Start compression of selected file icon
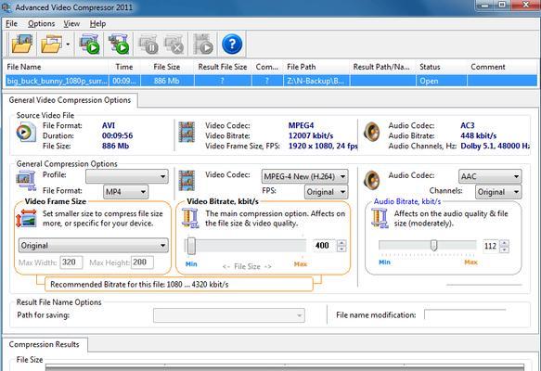Viewport: 541px width, 371px height. pos(89,44)
